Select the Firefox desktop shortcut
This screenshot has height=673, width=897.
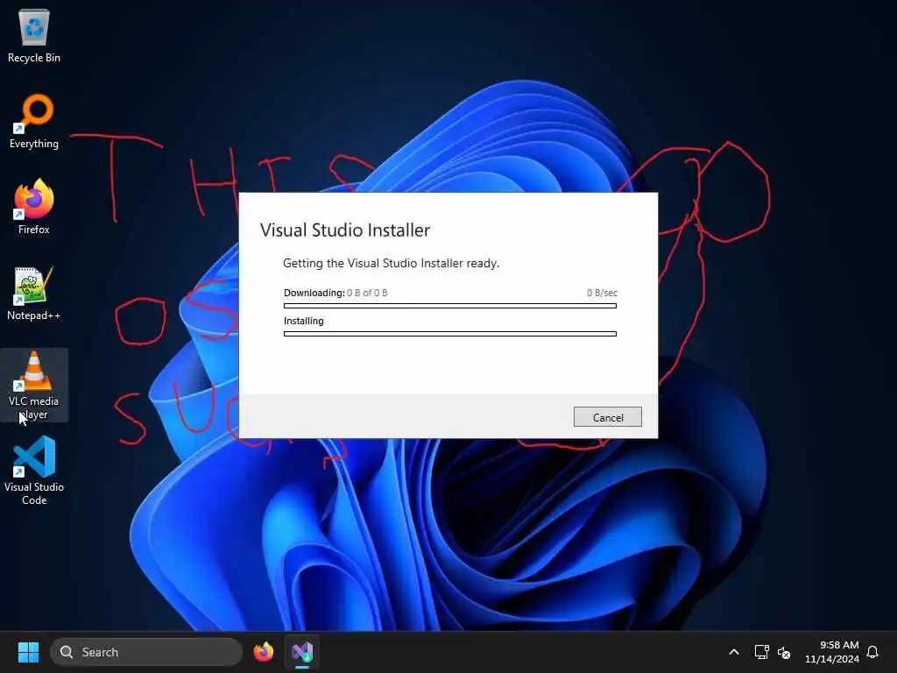(34, 207)
